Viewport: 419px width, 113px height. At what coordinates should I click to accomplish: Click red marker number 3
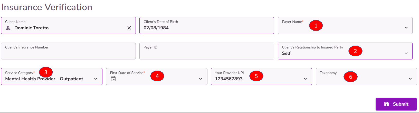click(x=46, y=72)
